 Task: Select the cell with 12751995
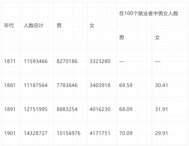(x=37, y=109)
